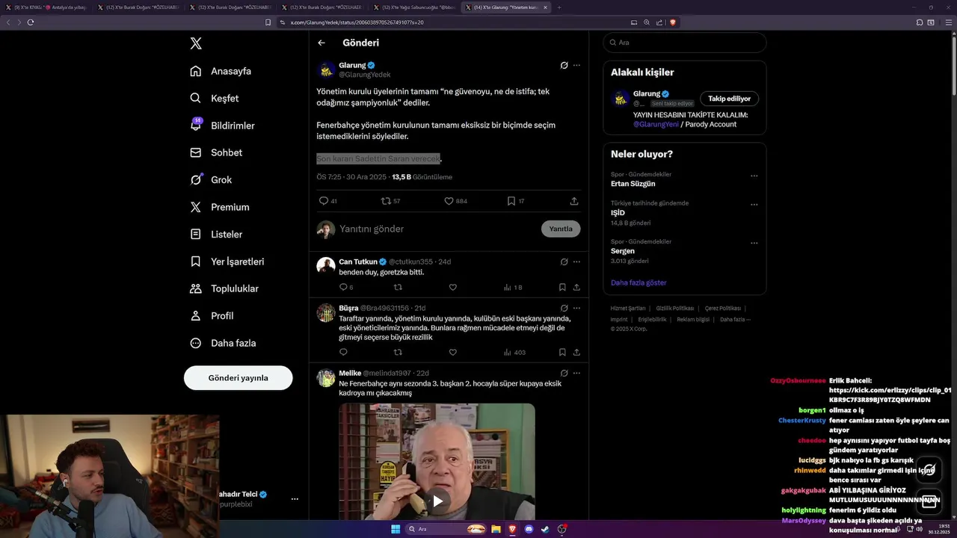Image resolution: width=957 pixels, height=538 pixels.
Task: Open new browser tab with plus
Action: pos(559,7)
